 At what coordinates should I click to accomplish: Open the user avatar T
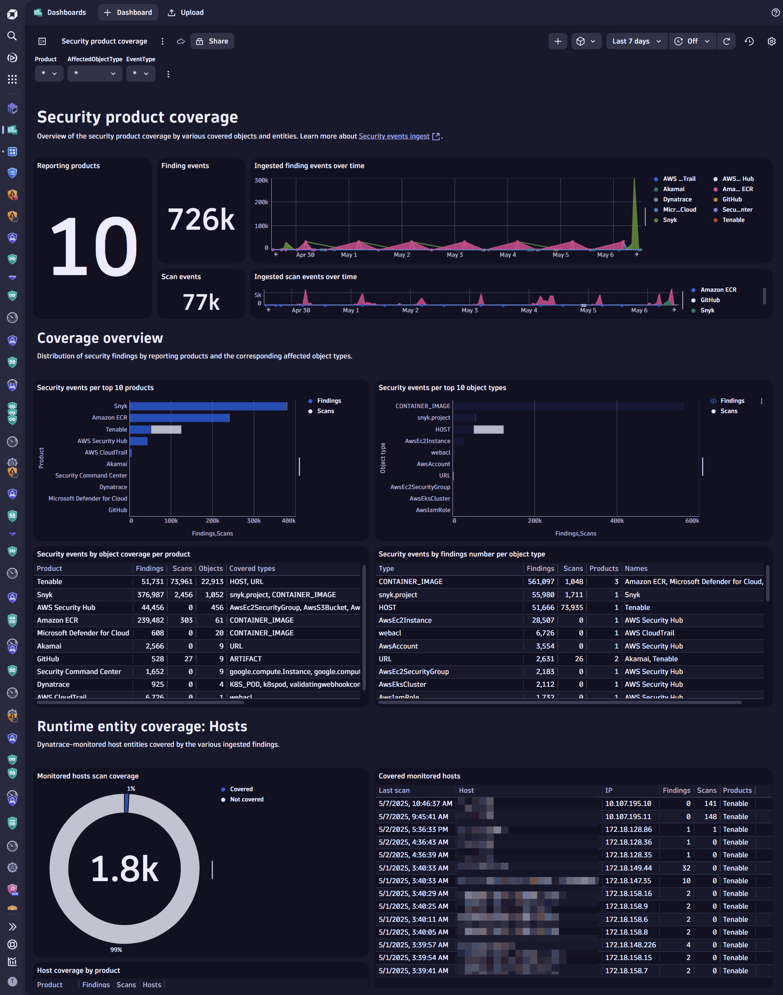(12, 981)
